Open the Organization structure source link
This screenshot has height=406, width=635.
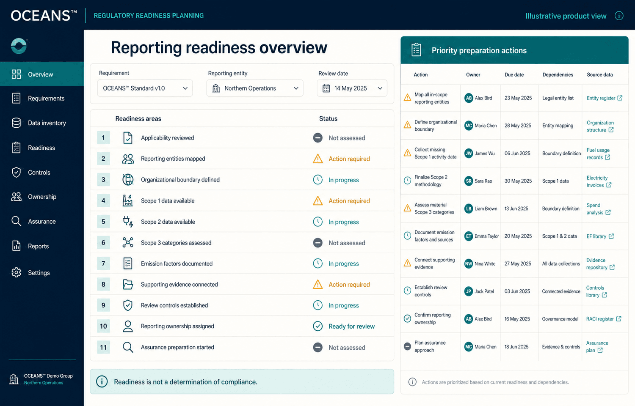pyautogui.click(x=600, y=126)
